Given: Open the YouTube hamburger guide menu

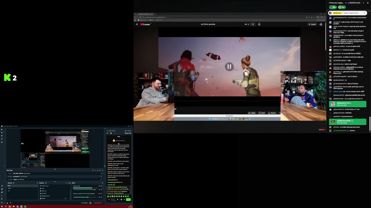Looking at the screenshot, I should [x=137, y=24].
